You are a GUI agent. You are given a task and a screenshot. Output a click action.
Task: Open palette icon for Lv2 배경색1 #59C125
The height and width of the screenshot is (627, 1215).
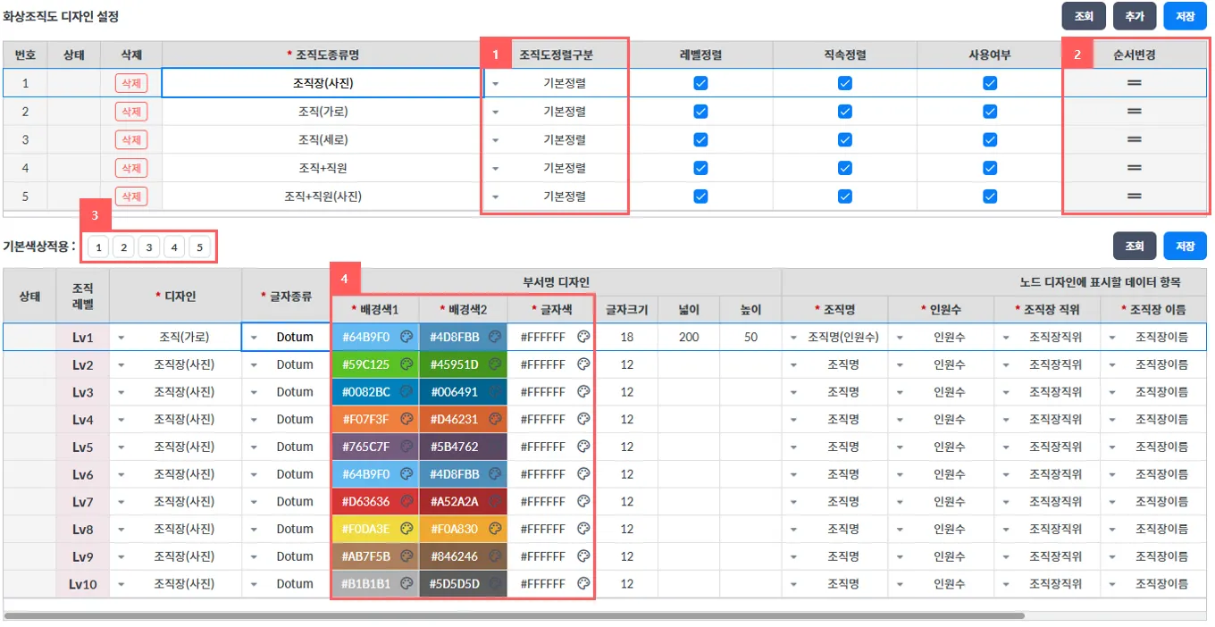406,364
